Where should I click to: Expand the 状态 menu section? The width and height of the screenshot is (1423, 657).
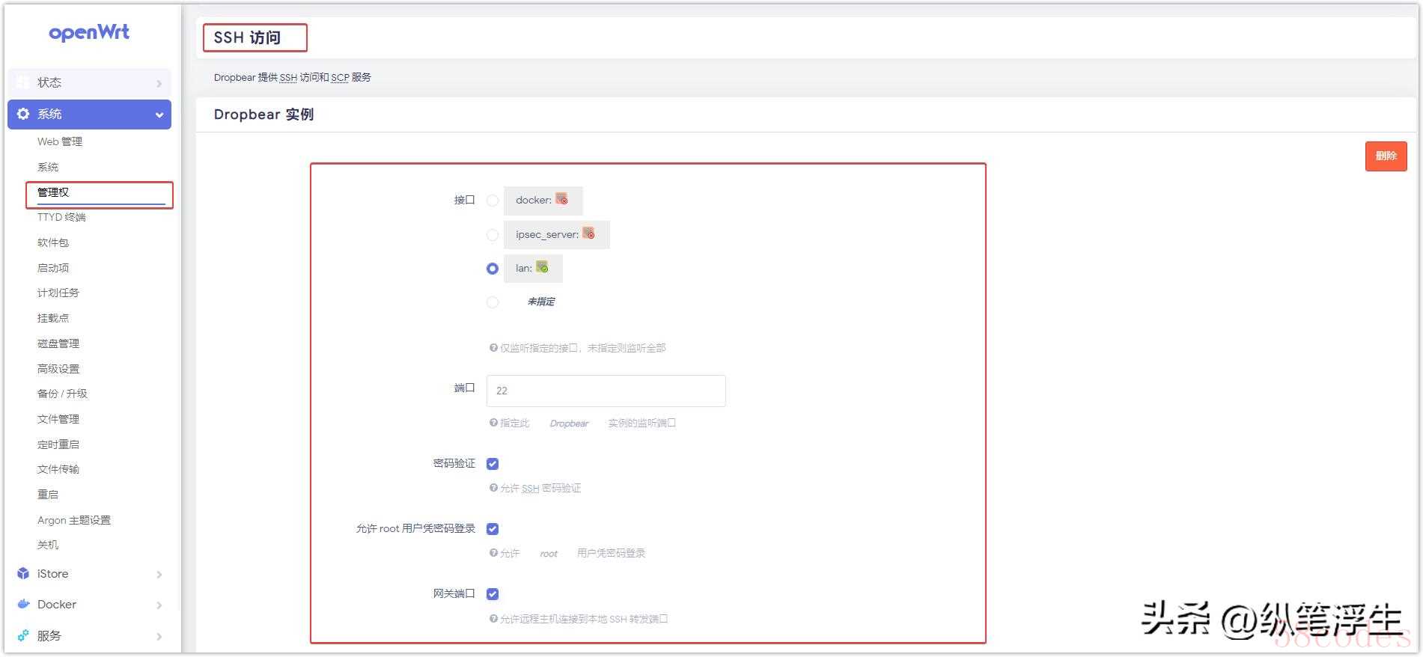(x=159, y=83)
